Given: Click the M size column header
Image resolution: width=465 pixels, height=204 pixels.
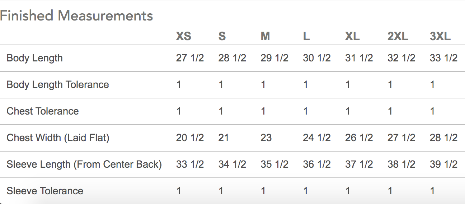Looking at the screenshot, I should coord(265,36).
